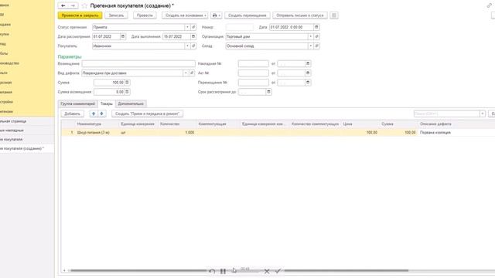The image size is (495, 278).
Task: Confirm recording with the checkmark icon
Action: pyautogui.click(x=278, y=271)
